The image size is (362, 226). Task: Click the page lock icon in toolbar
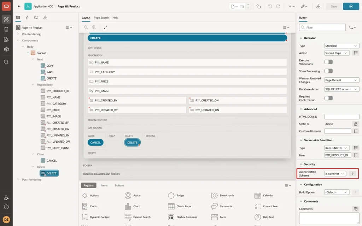coord(258,6)
